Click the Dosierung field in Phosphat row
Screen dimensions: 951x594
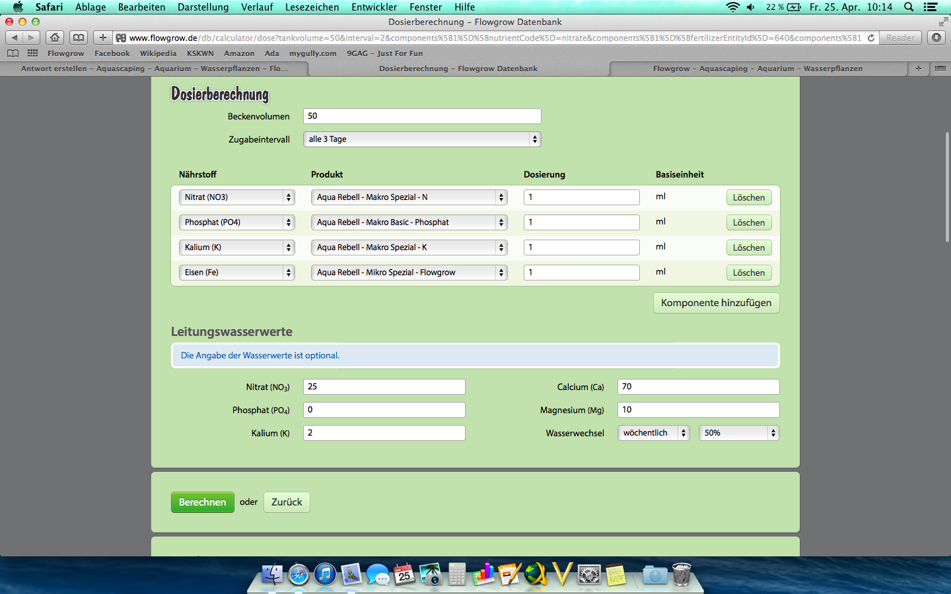581,222
